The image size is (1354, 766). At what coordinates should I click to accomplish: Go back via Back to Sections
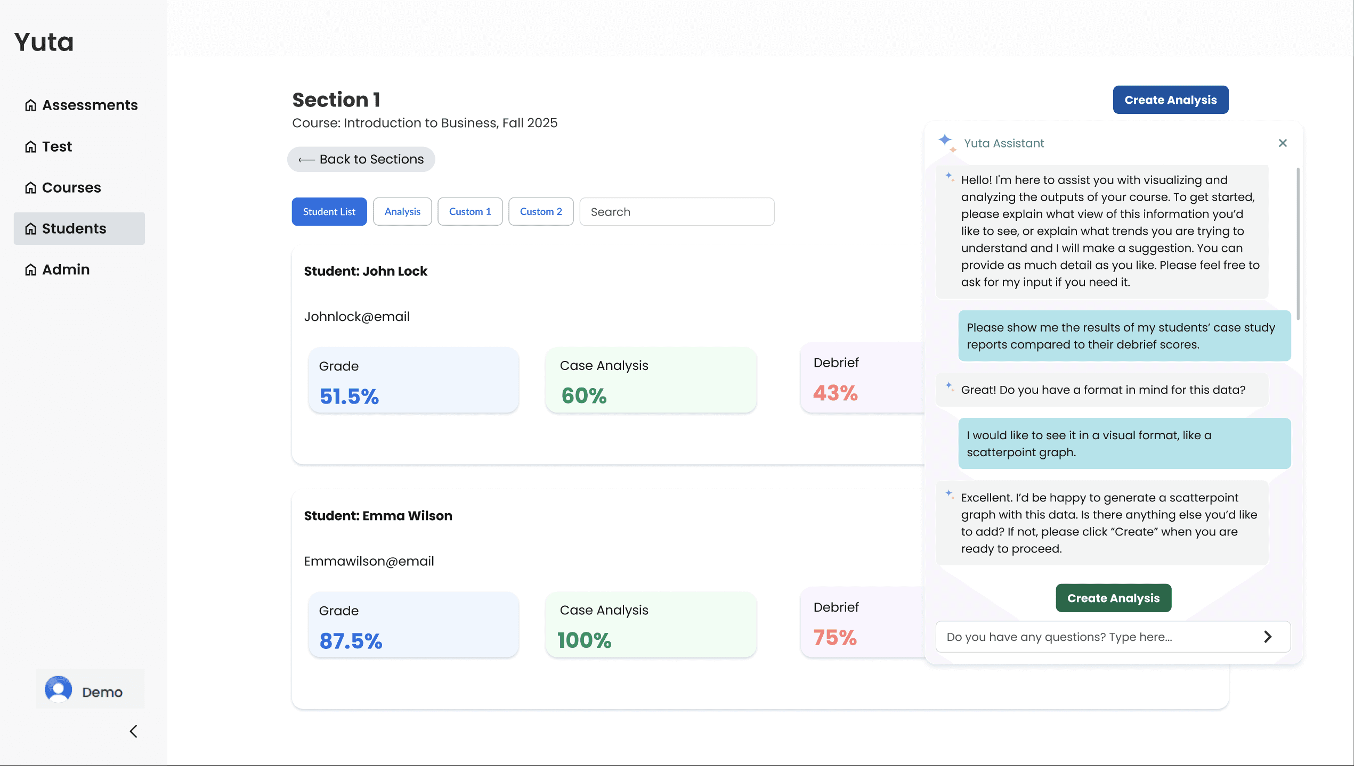pos(361,160)
